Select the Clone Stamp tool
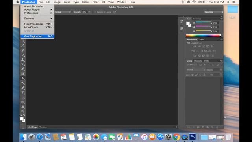 click(23, 60)
